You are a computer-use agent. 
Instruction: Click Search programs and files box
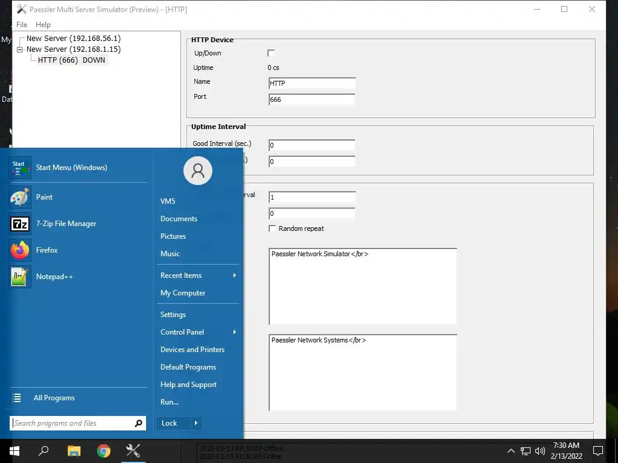[x=78, y=423]
